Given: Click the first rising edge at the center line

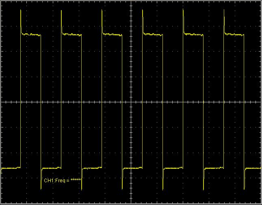Looking at the screenshot, I should click(x=20, y=102).
